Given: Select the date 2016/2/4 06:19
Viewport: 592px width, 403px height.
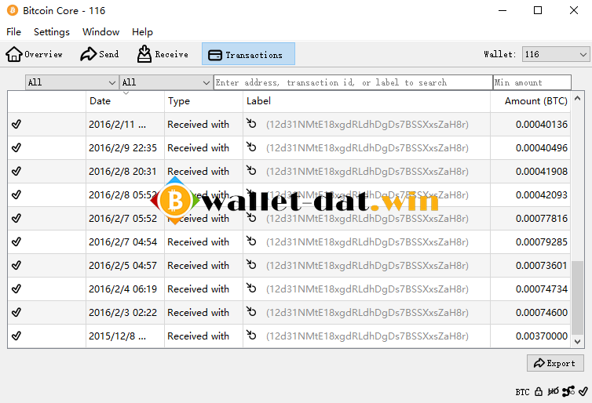Looking at the screenshot, I should [x=122, y=289].
